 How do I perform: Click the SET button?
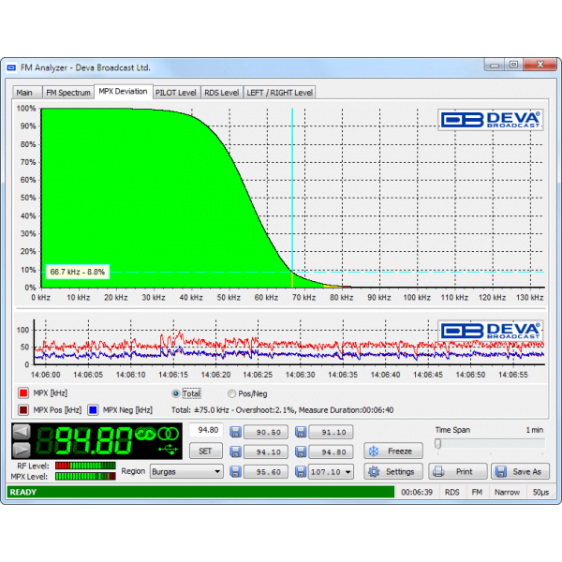tap(205, 451)
